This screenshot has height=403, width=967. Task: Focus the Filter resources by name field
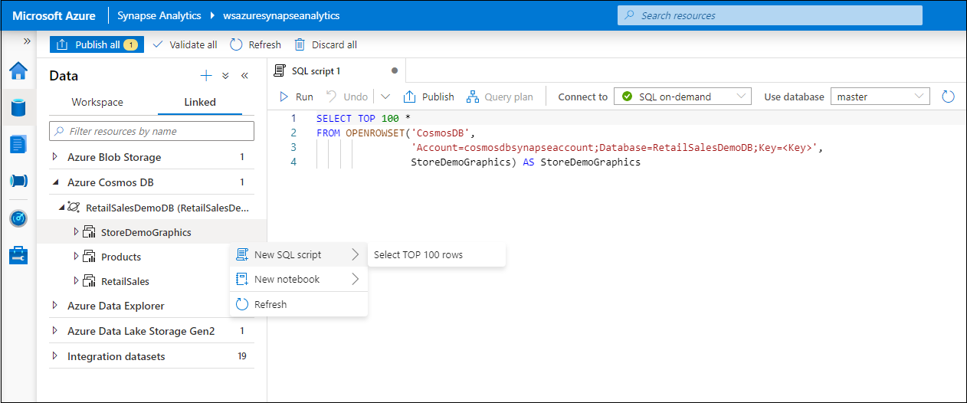pos(152,131)
